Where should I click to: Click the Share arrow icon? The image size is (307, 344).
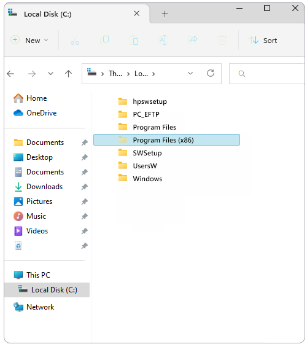click(193, 40)
